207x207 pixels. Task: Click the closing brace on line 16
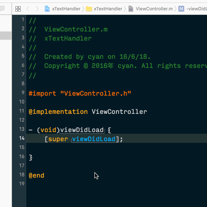click(x=31, y=157)
